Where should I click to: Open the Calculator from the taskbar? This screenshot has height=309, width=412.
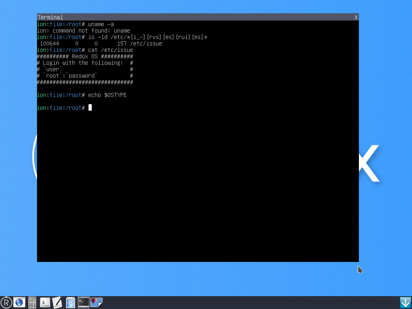[32, 303]
